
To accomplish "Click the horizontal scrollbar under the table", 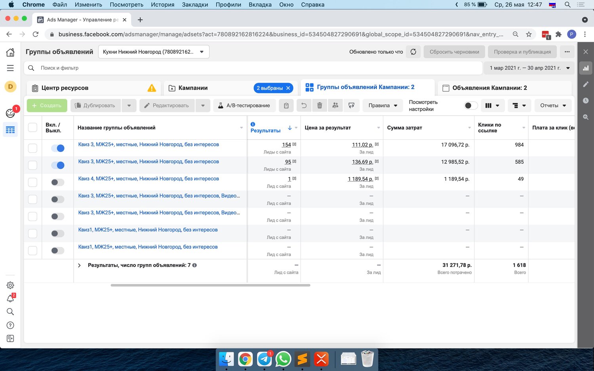I will point(210,285).
